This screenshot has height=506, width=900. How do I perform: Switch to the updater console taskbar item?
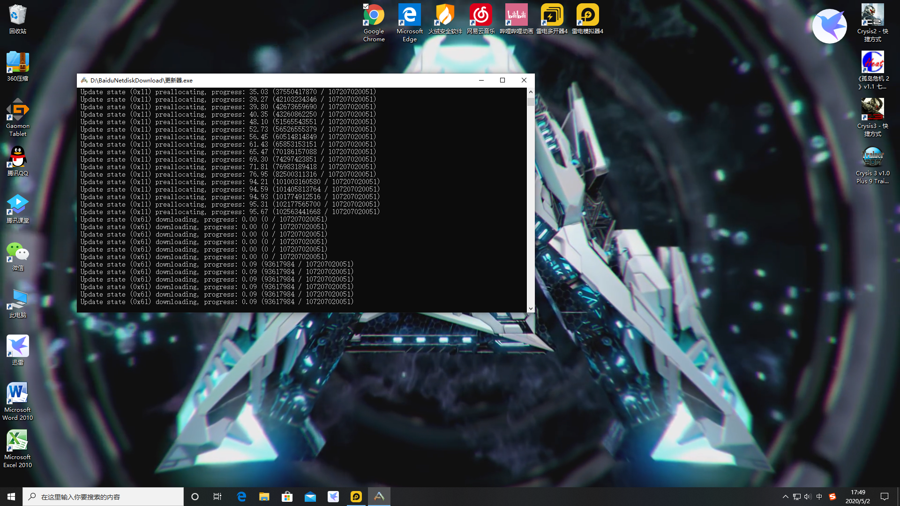coord(379,497)
